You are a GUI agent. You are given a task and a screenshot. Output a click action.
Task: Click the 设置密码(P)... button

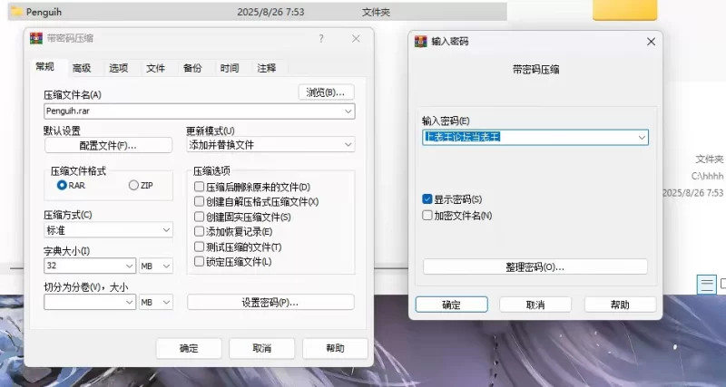coord(270,303)
